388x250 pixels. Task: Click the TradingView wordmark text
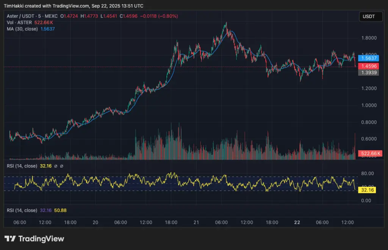click(x=41, y=239)
